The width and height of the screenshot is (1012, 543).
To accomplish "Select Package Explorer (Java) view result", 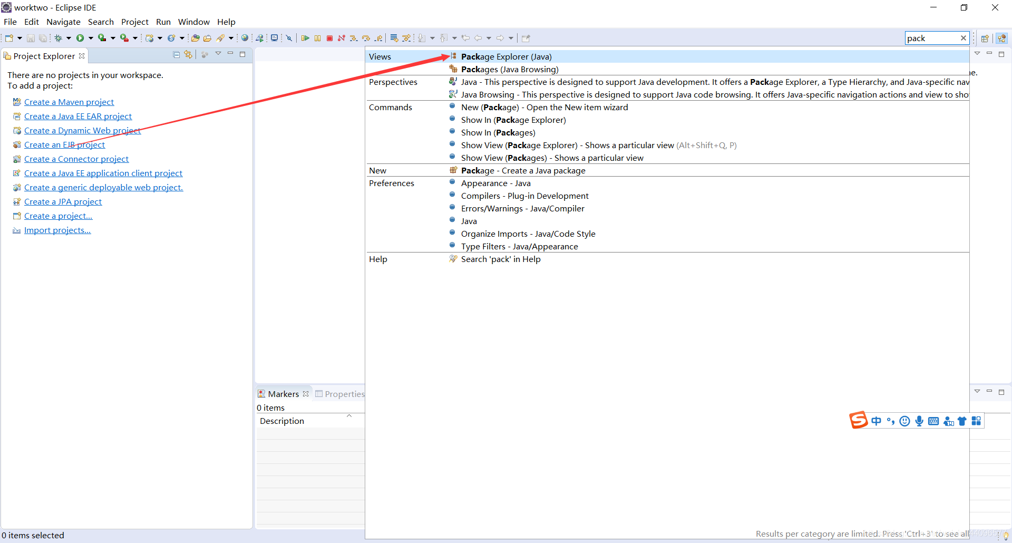I will point(667,56).
